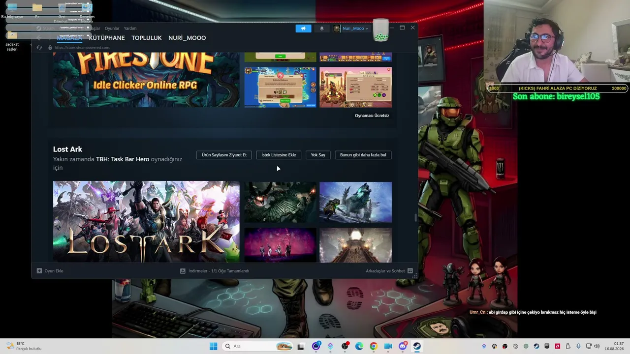Open the taskbar clock and date
Screen dimensions: 630x354
614,346
